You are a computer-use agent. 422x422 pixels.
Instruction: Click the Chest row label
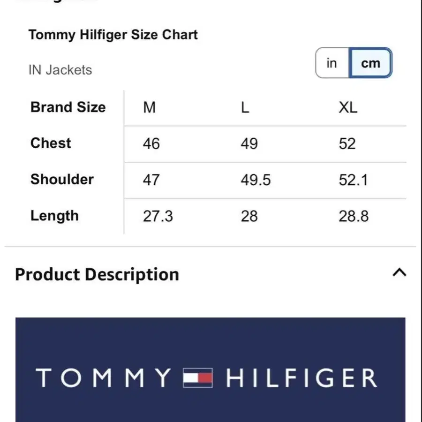point(51,143)
